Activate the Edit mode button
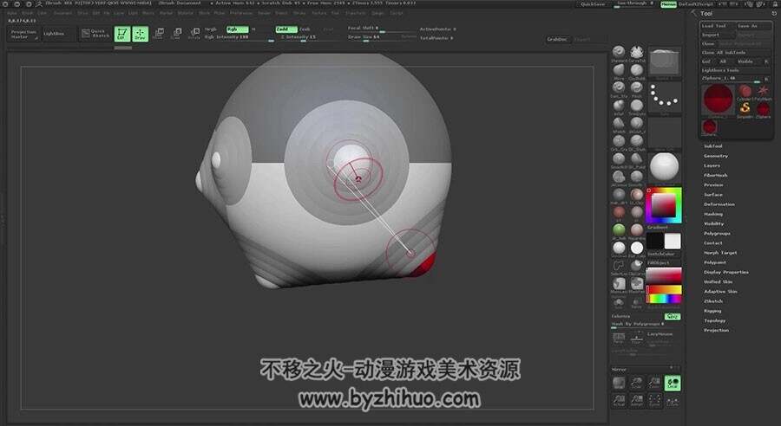Image resolution: width=781 pixels, height=426 pixels. tap(122, 34)
